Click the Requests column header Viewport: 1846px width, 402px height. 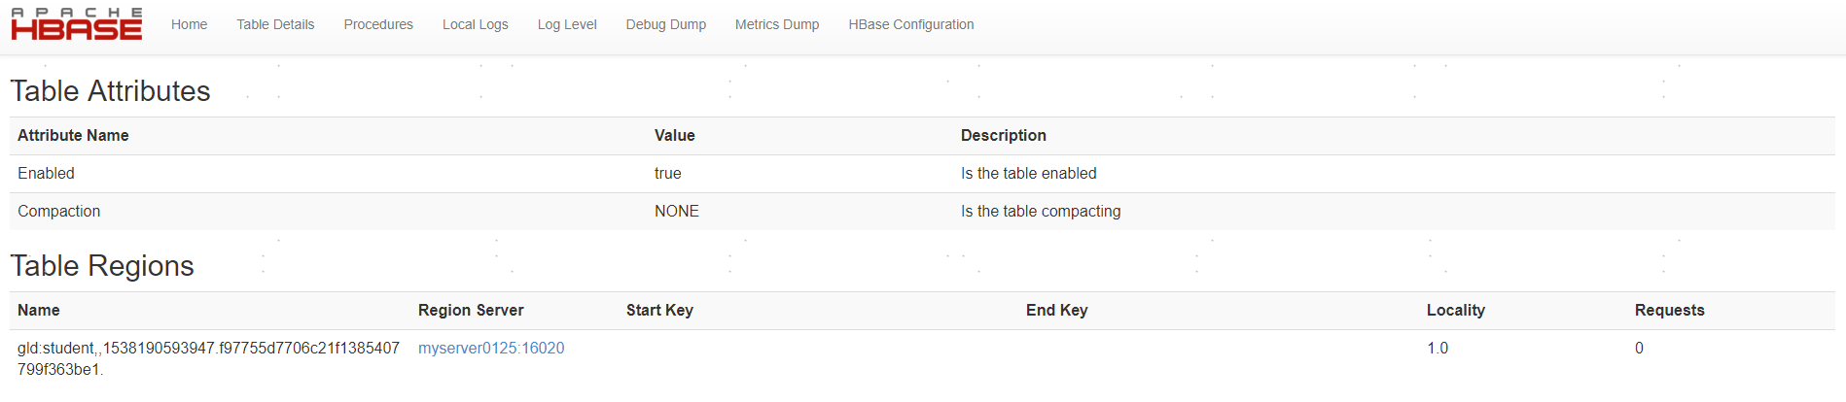[1669, 310]
